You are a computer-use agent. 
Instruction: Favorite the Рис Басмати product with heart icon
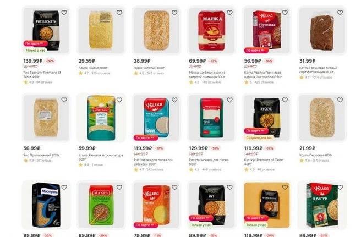(x=64, y=13)
